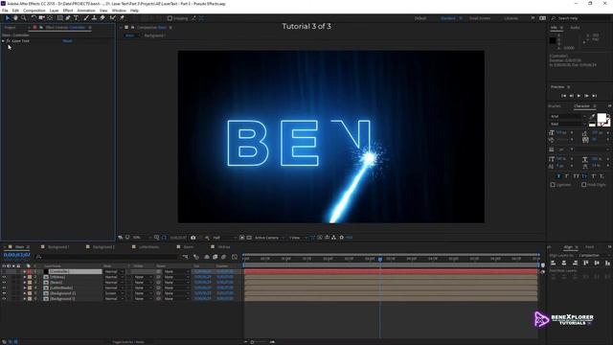Viewport: 613px width, 345px height.
Task: Open the Half resolution dropdown
Action: (x=224, y=238)
